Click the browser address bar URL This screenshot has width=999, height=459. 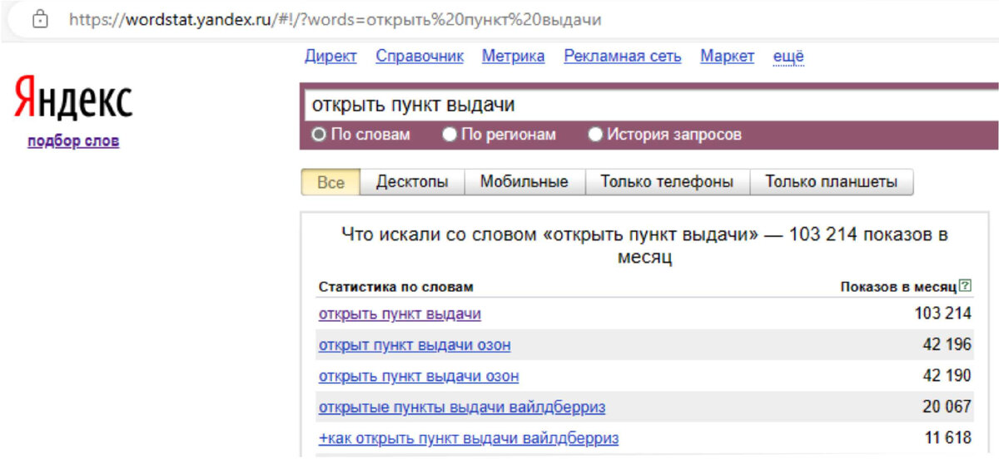335,19
